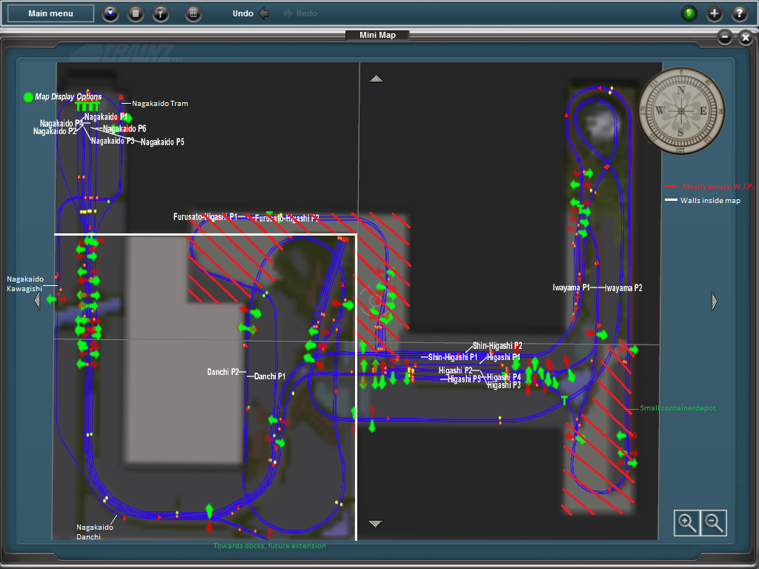Undo the last action
This screenshot has height=569, width=759.
(x=251, y=13)
